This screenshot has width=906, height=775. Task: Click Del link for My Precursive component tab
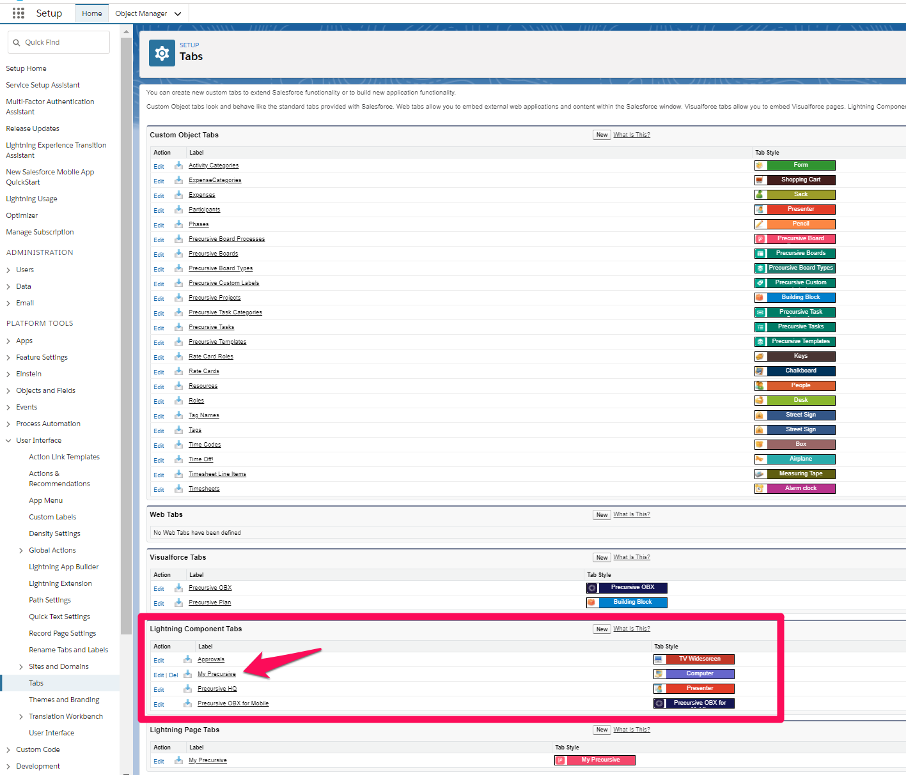pyautogui.click(x=174, y=675)
